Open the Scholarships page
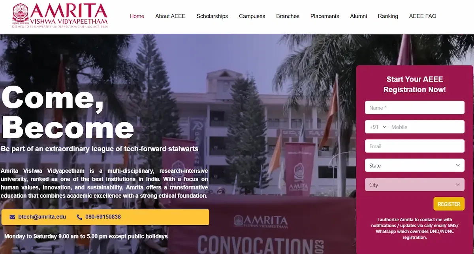 [212, 16]
